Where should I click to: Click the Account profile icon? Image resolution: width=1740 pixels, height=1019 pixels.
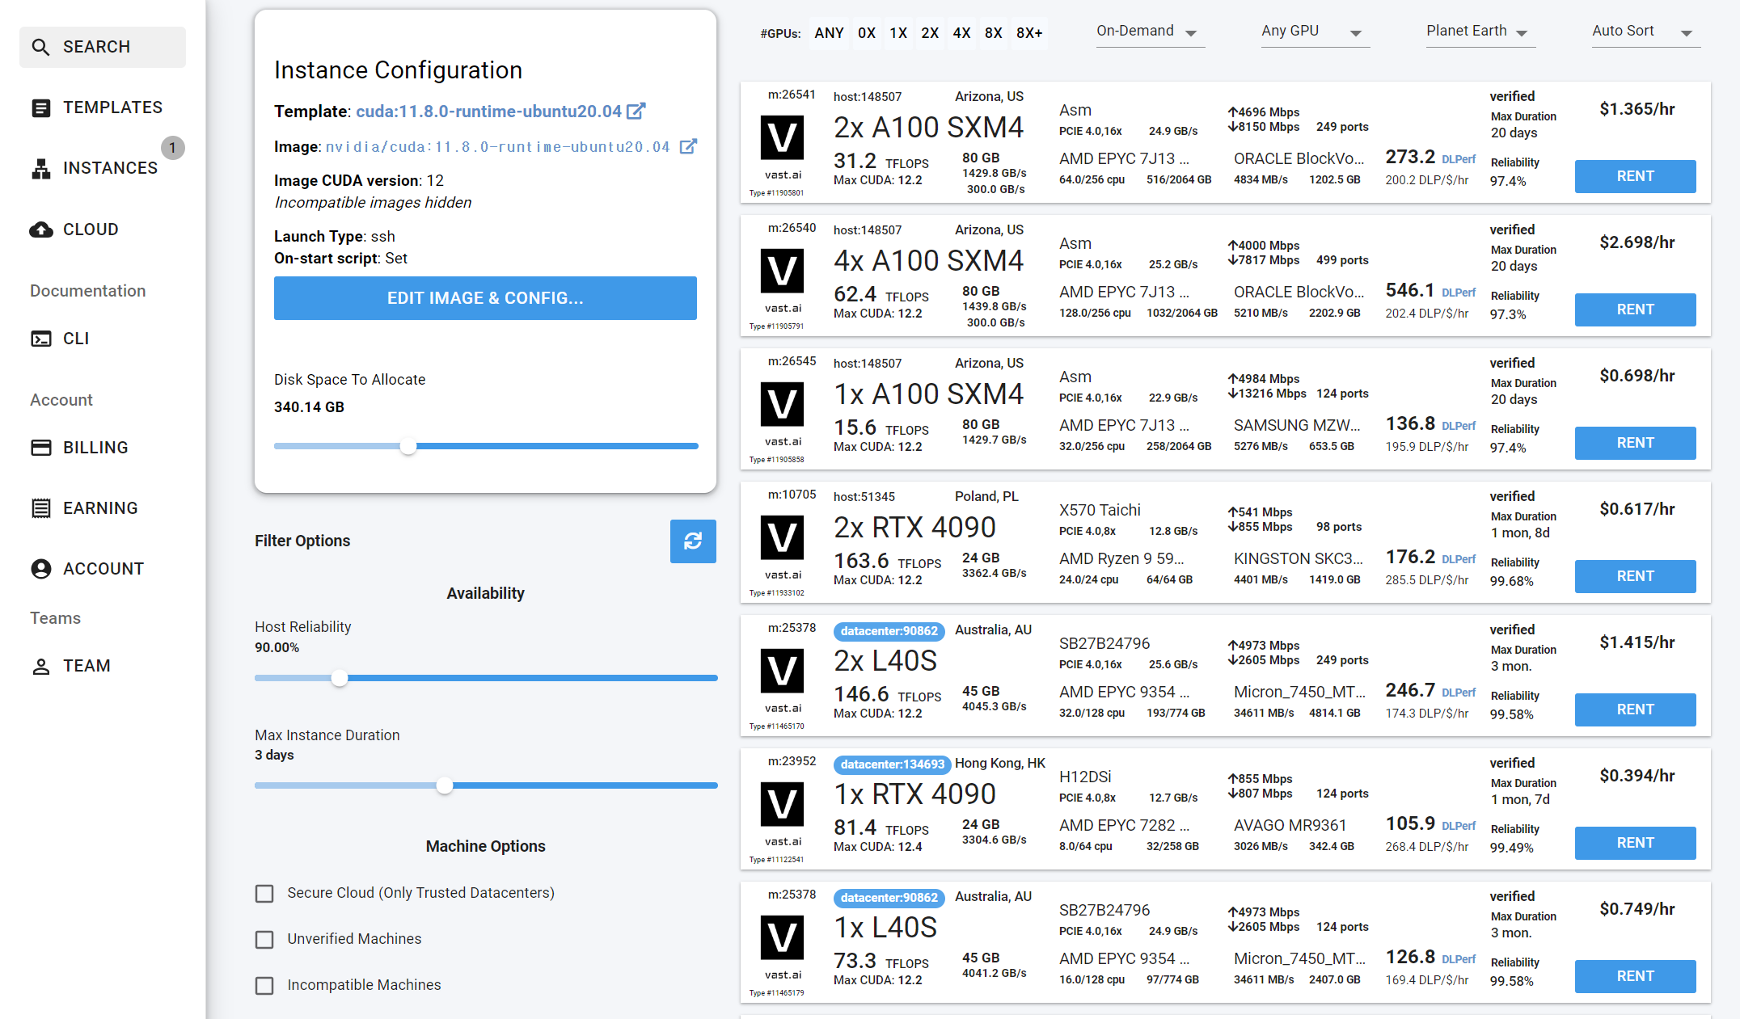point(40,569)
